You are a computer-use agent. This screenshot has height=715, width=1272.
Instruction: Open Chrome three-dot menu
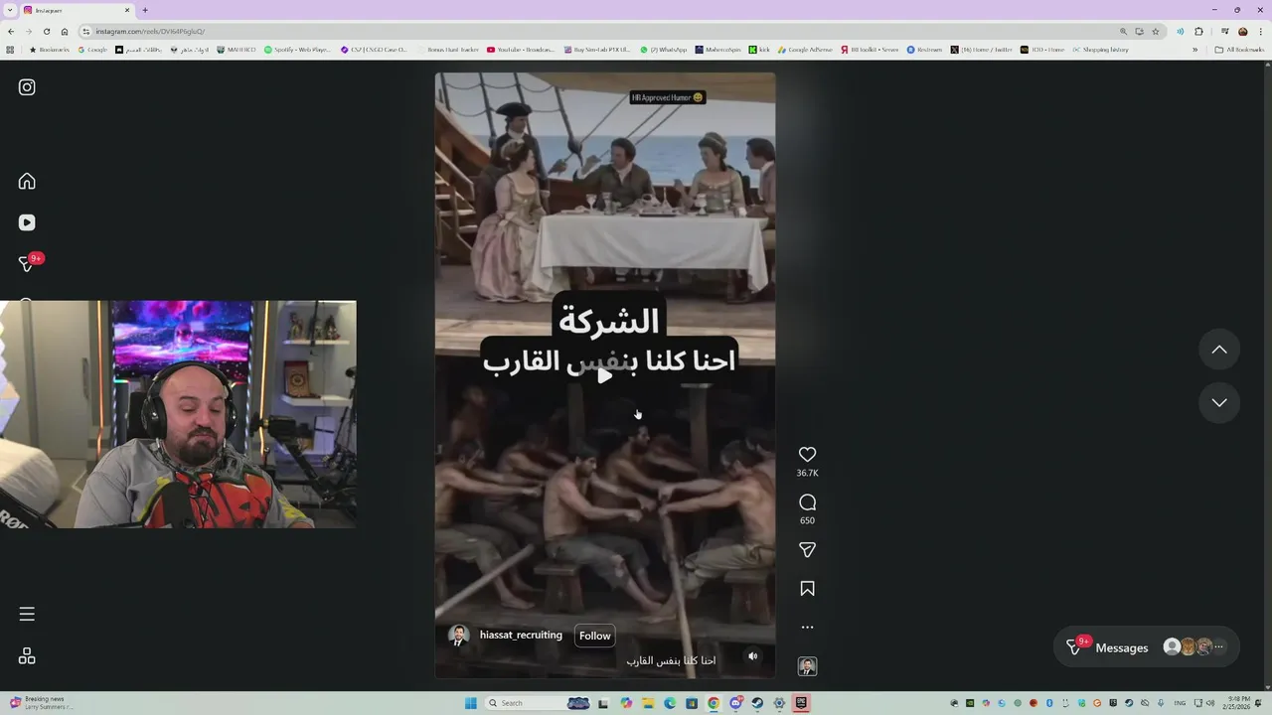[x=1260, y=31]
